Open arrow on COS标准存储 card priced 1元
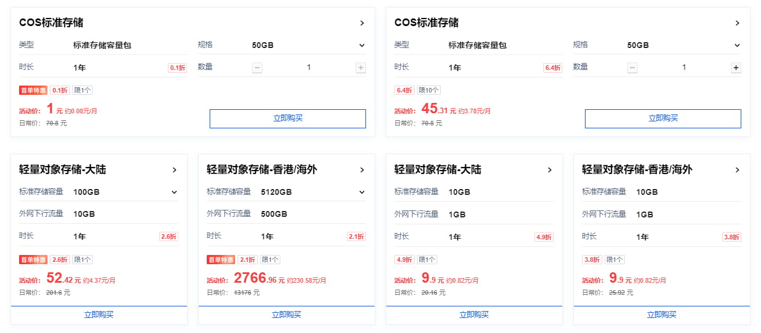The height and width of the screenshot is (333, 761). tap(362, 23)
